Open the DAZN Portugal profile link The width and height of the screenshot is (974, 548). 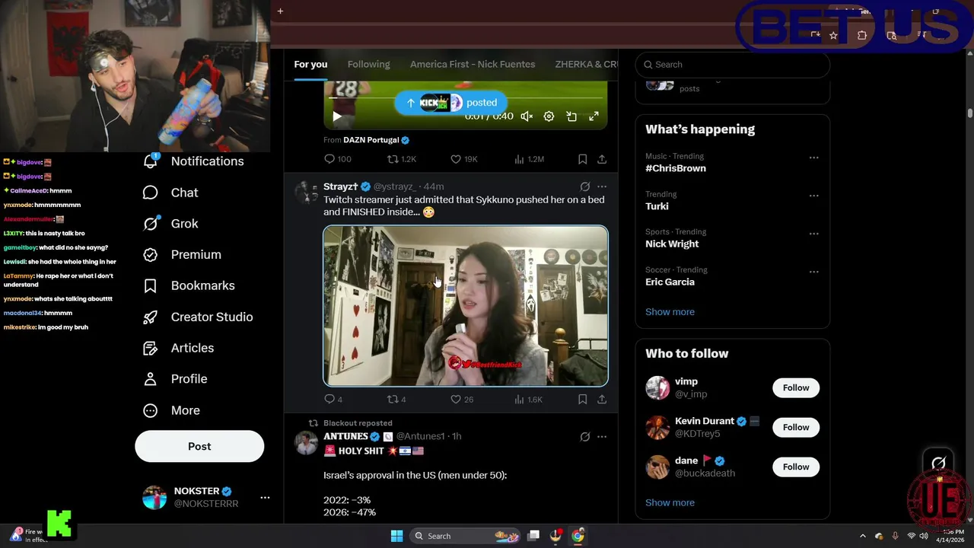coord(376,140)
